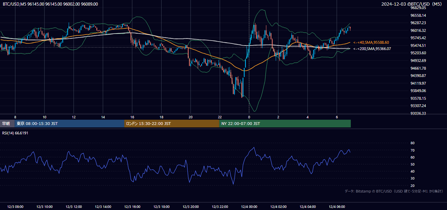Screen dimensions: 447x210
Task: Click the price axis value 94932.69
Action: [418, 61]
